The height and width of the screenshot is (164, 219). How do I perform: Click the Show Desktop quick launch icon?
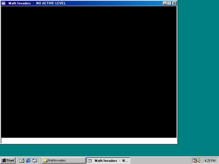tap(22, 160)
